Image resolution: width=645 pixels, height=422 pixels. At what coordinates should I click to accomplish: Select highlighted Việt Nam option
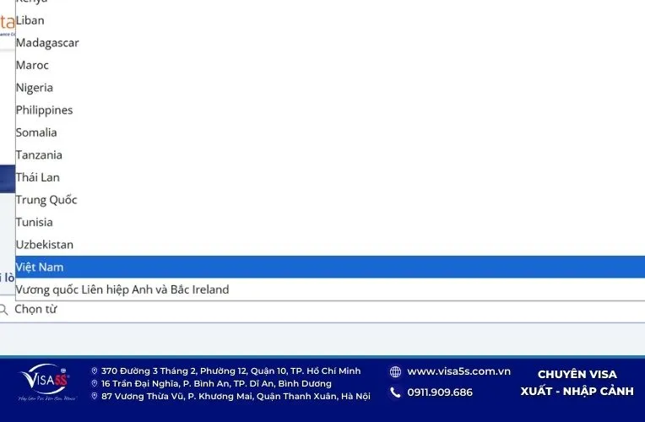click(330, 267)
